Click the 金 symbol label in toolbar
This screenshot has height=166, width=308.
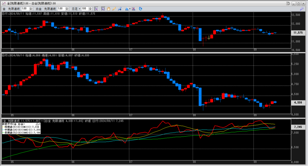pos(4,9)
